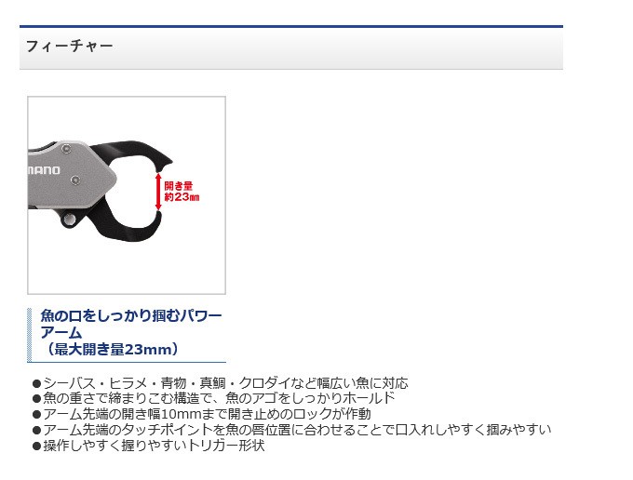
Task: Click the bullet dot before 操作しやすく
Action: [36, 446]
